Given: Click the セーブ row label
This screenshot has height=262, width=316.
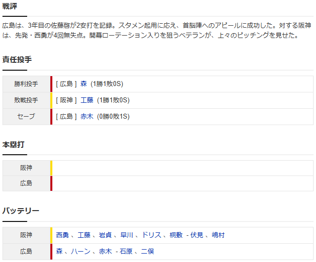Looking at the screenshot, I should point(26,117).
